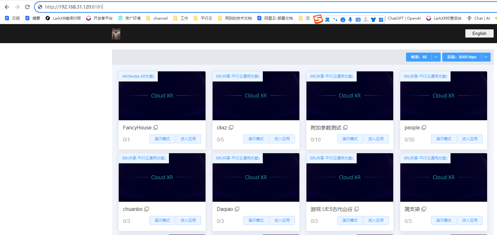Viewport: 497px width, 235px height.
Task: Open ChatGPT | OpenAI bookmark
Action: click(x=404, y=18)
